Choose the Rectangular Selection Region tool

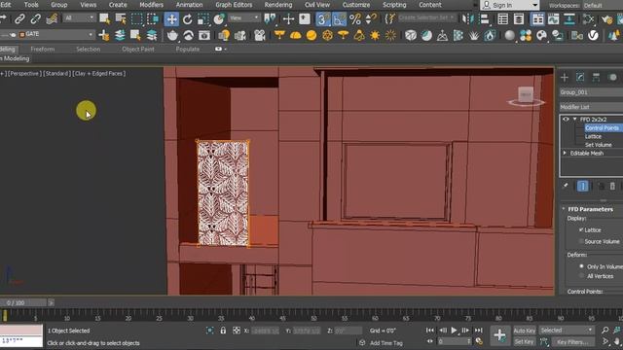(136, 18)
